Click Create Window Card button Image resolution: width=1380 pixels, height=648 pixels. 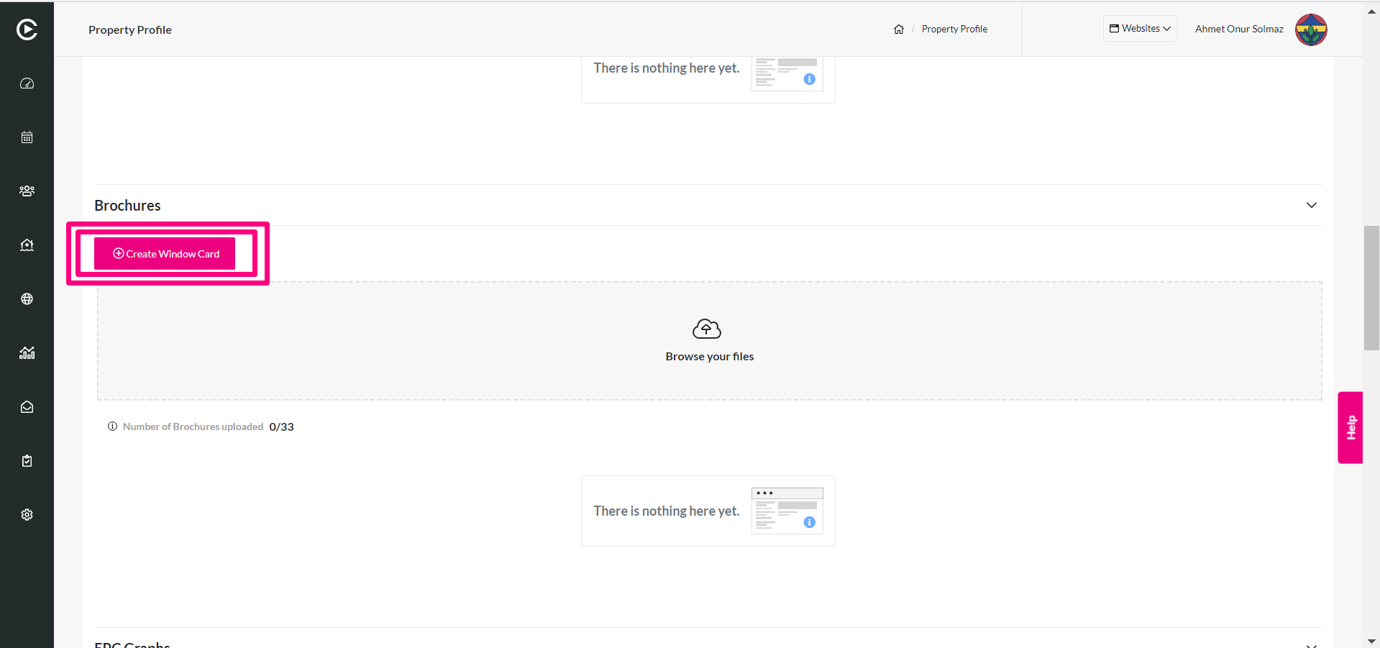(x=165, y=254)
